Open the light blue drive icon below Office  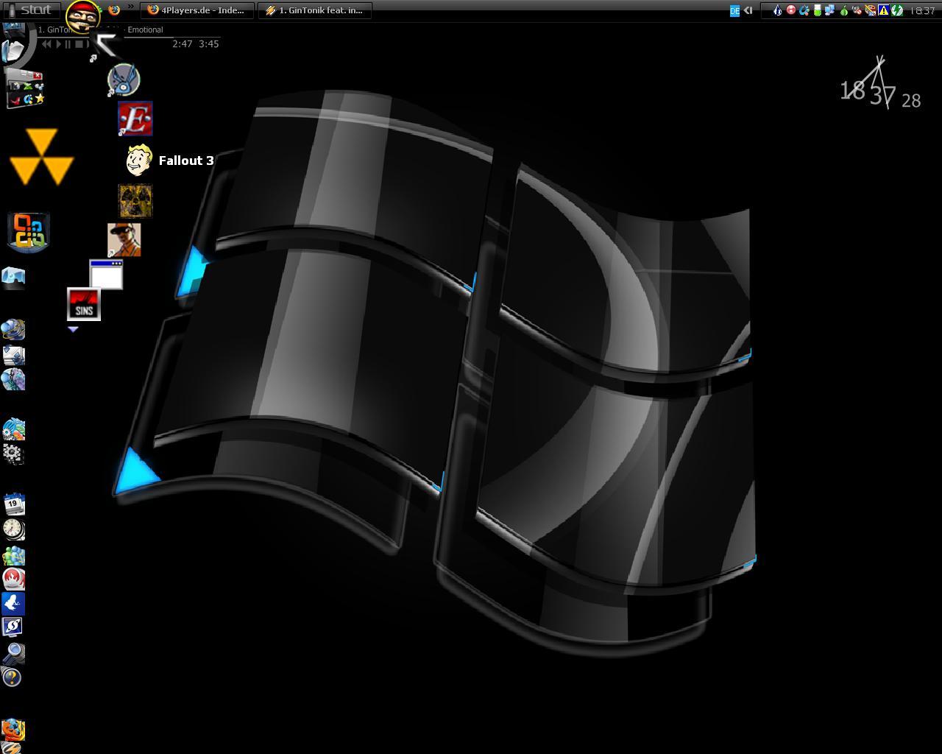pyautogui.click(x=13, y=277)
